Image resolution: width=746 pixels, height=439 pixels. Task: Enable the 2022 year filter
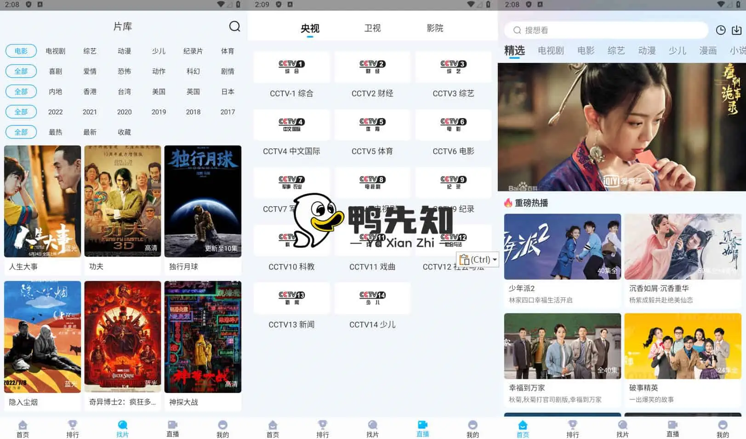[56, 112]
